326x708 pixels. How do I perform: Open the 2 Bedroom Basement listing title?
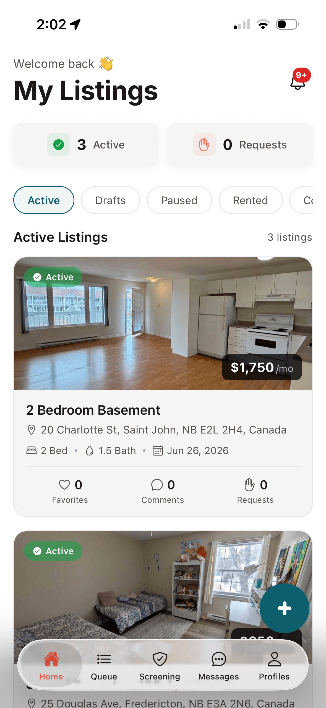point(93,410)
